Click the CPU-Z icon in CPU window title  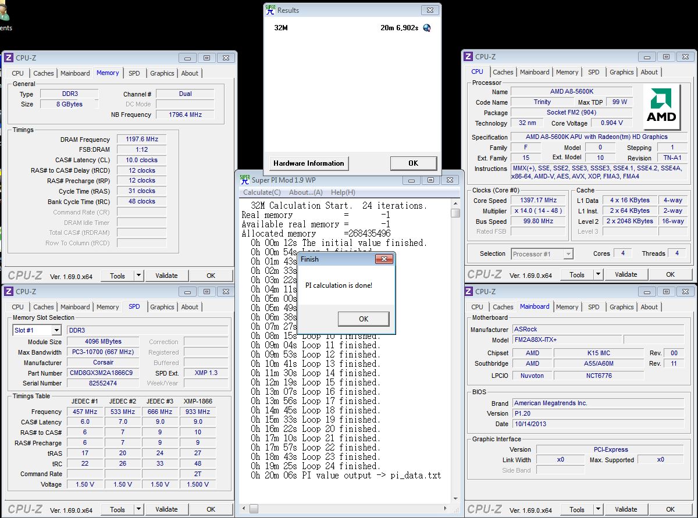click(468, 56)
